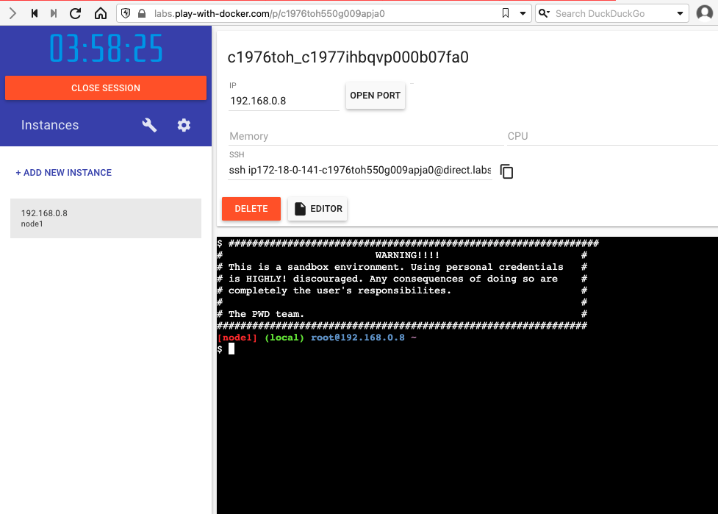Click the search engine magnifier icon
Viewport: 718px width, 514px height.
[544, 13]
